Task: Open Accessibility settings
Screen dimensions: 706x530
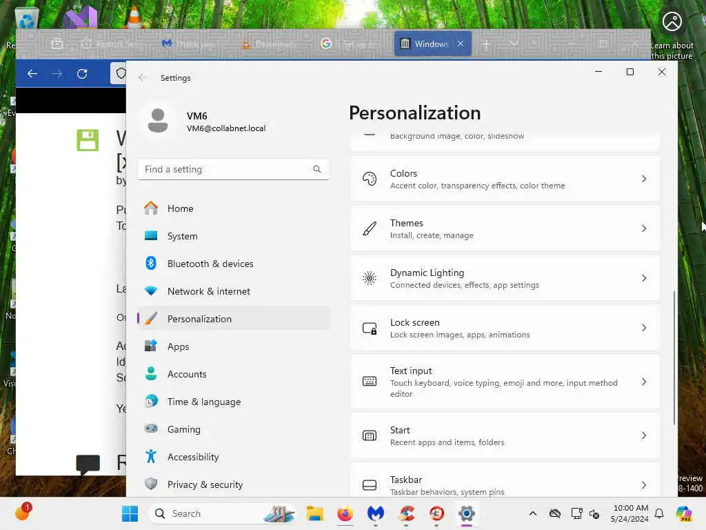Action: pyautogui.click(x=233, y=457)
